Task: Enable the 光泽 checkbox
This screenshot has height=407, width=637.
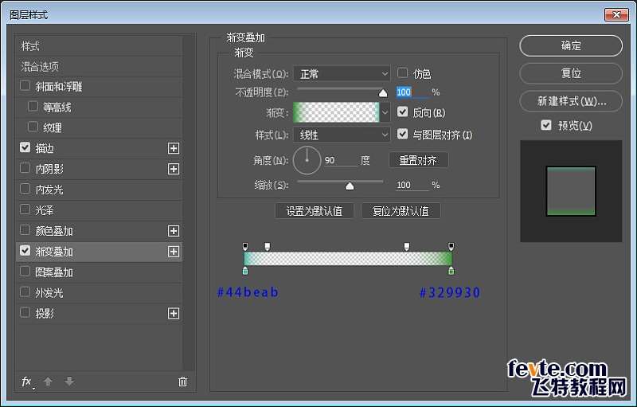Action: click(25, 209)
